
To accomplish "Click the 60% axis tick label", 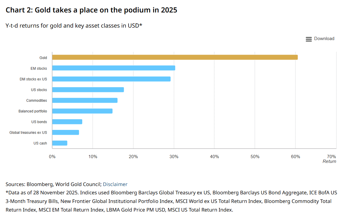I will (295, 156).
